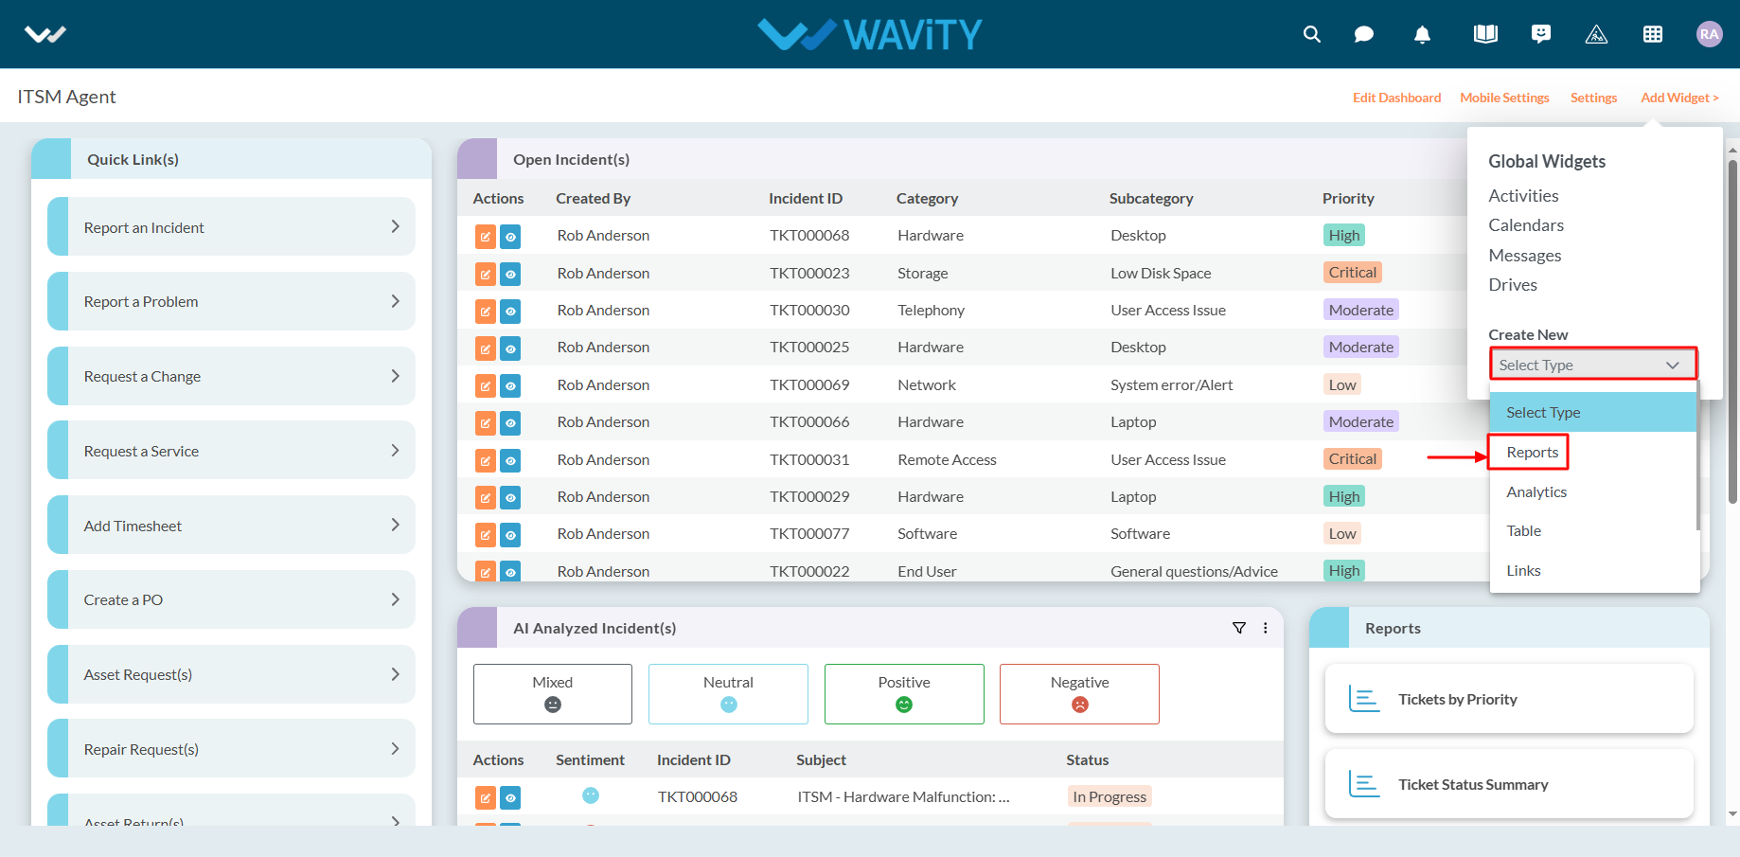The width and height of the screenshot is (1740, 857).
Task: Open the Select Type dropdown under Create New
Action: [x=1593, y=365]
